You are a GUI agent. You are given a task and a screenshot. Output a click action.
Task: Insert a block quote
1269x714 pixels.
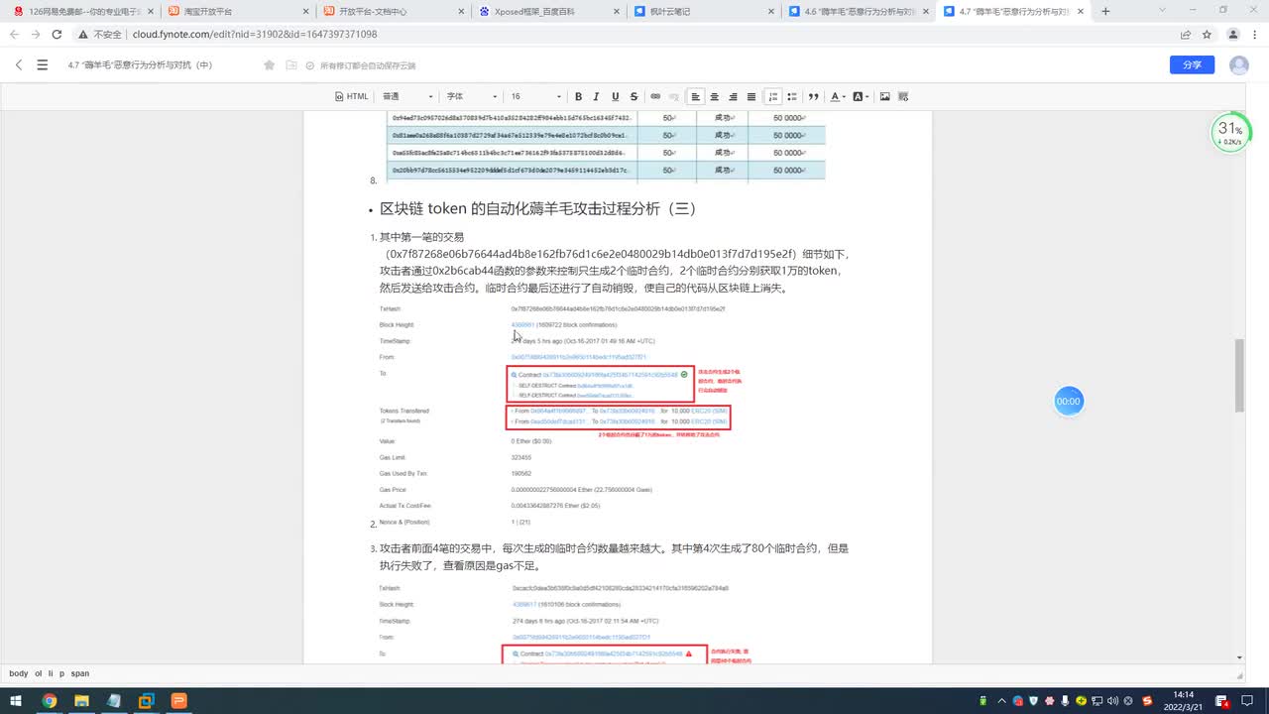(x=814, y=96)
